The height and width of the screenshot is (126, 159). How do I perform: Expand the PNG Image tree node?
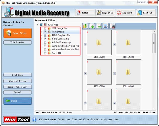[41, 32]
